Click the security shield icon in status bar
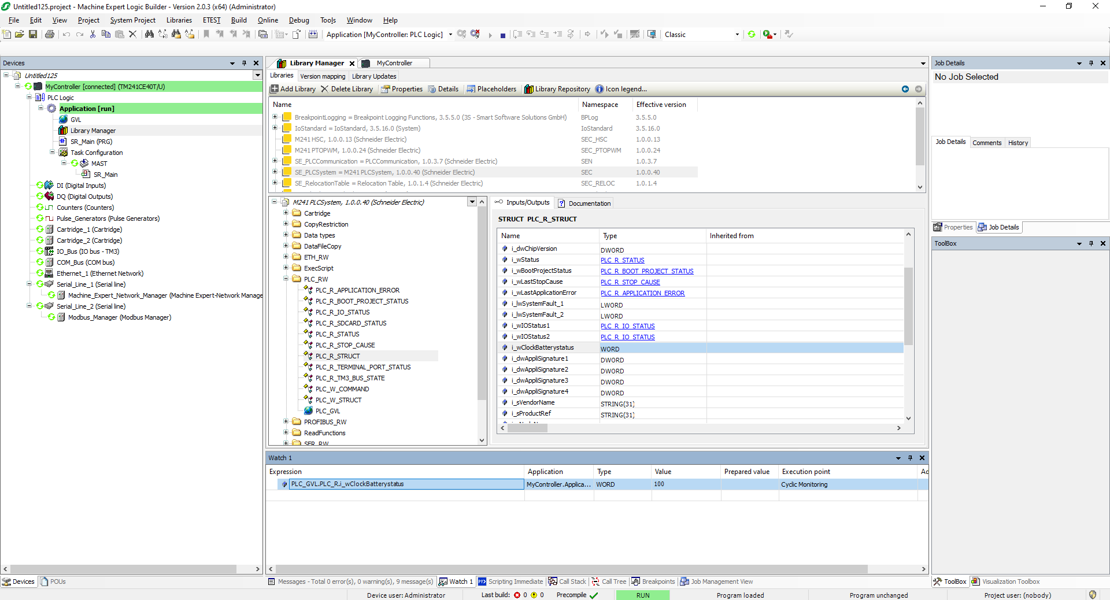 (1092, 595)
